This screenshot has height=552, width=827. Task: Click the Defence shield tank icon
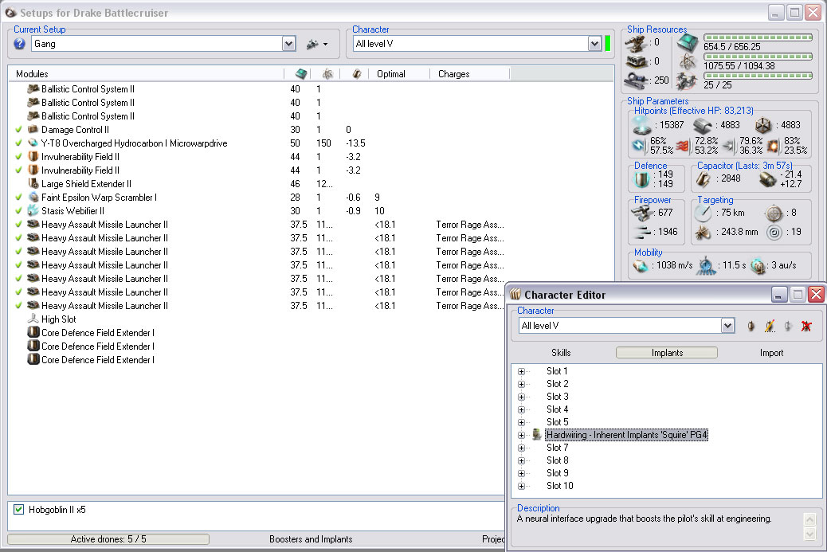(642, 179)
